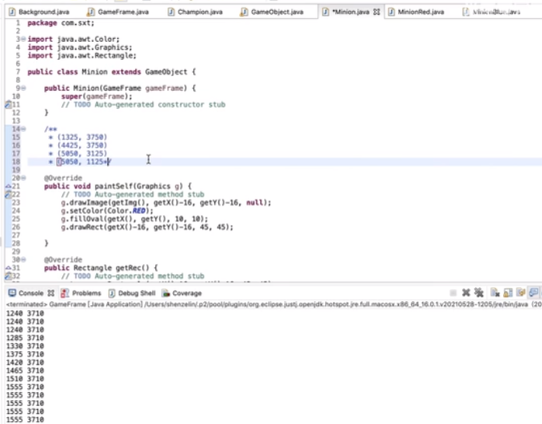
Task: Switch to the Coverage view tab
Action: 182,293
